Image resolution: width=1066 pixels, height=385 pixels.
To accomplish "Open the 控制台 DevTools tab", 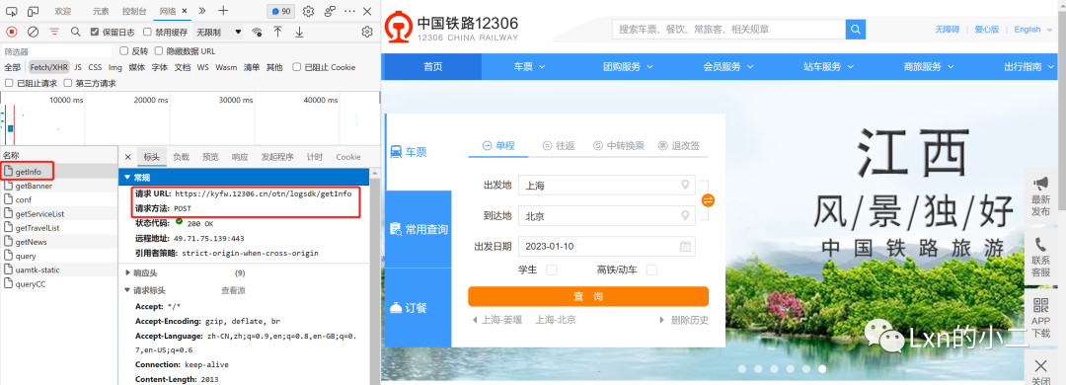I will click(x=134, y=12).
